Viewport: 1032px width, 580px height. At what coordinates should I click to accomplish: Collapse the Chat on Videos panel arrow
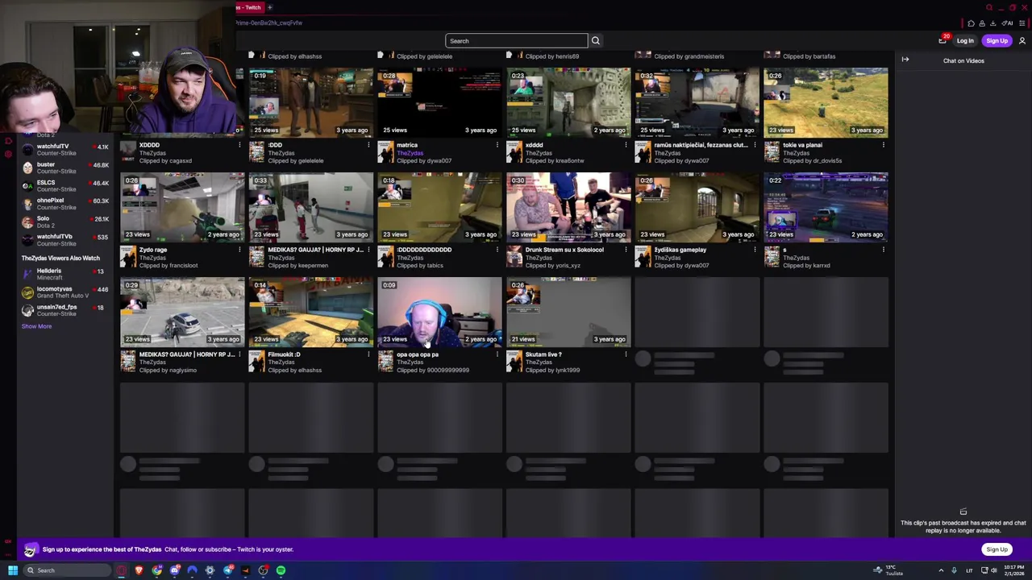click(x=905, y=60)
